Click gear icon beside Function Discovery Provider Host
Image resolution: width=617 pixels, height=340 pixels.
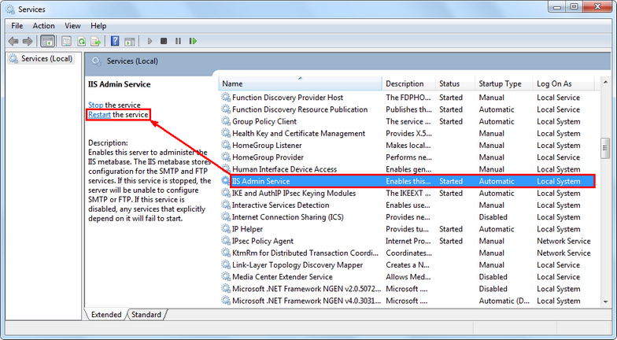226,98
